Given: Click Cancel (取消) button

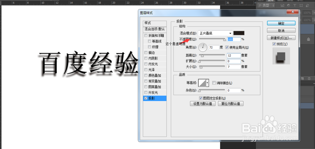Looking at the screenshot, I should [x=281, y=31].
